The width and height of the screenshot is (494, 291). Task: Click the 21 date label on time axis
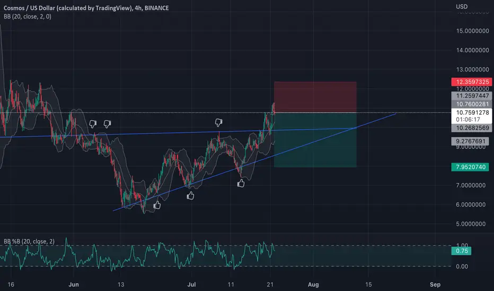pyautogui.click(x=270, y=285)
